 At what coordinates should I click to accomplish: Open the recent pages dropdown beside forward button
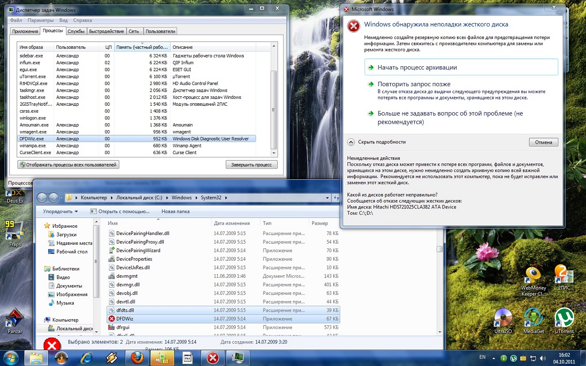62,198
